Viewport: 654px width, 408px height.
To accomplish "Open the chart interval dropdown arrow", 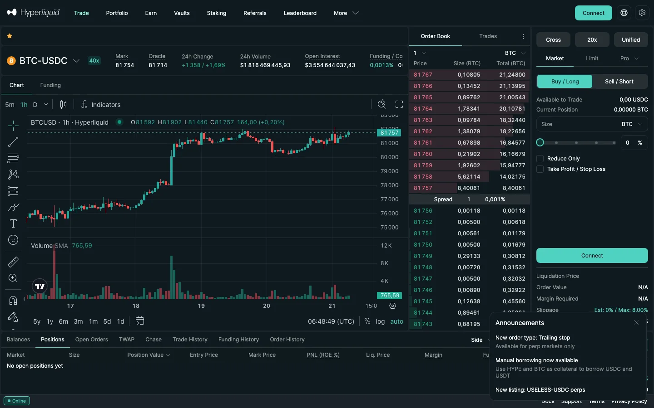I will (46, 104).
